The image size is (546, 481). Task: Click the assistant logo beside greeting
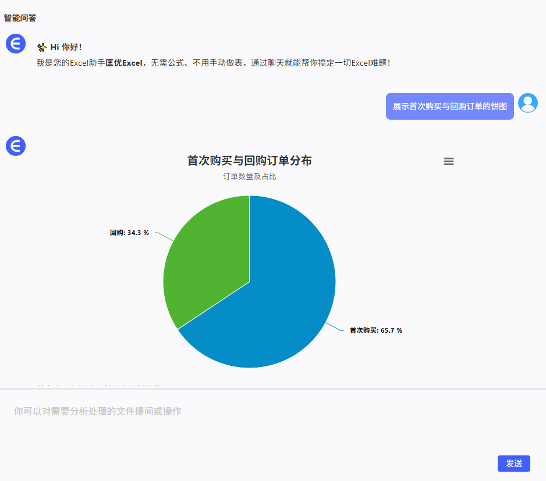click(x=16, y=44)
